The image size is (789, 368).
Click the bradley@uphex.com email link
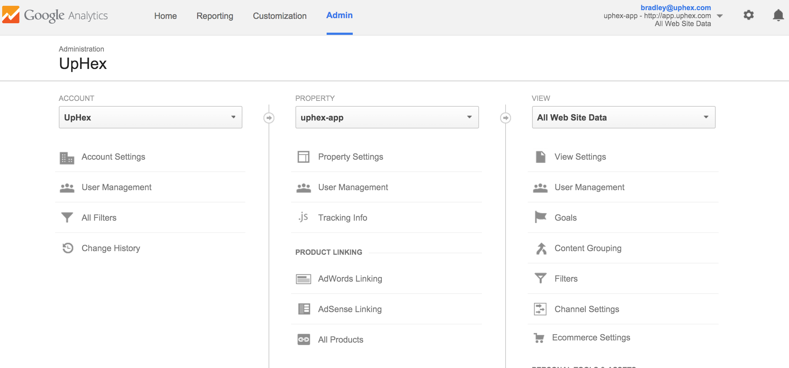coord(676,8)
